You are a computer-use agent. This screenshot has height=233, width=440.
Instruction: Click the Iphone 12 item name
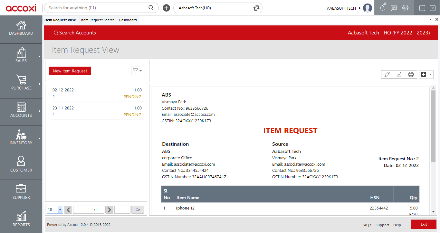click(x=185, y=208)
